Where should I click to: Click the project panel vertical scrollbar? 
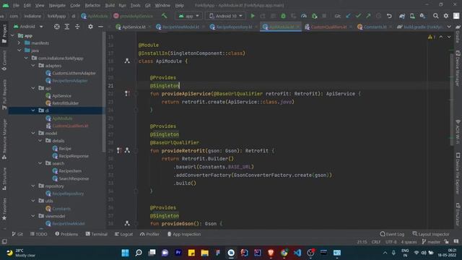click(x=104, y=92)
